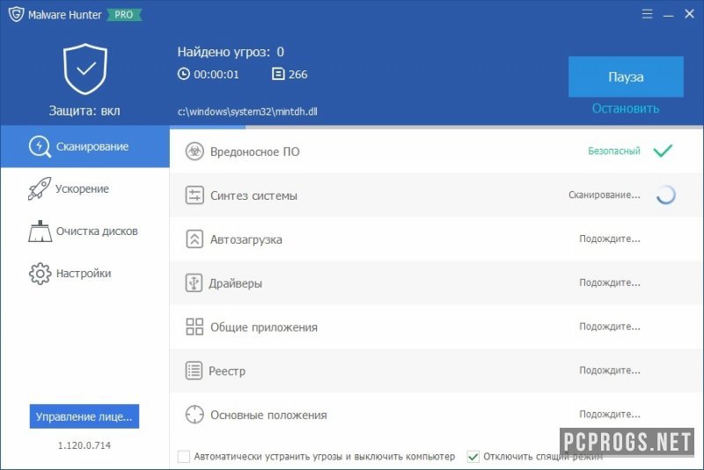Click the 00:00:01 elapsed time value
The height and width of the screenshot is (470, 704).
pos(216,75)
